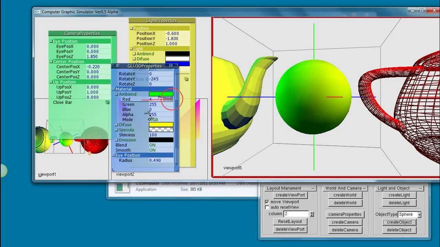
Task: Toggle the viewport1 label checkbox
Action: click(40, 175)
